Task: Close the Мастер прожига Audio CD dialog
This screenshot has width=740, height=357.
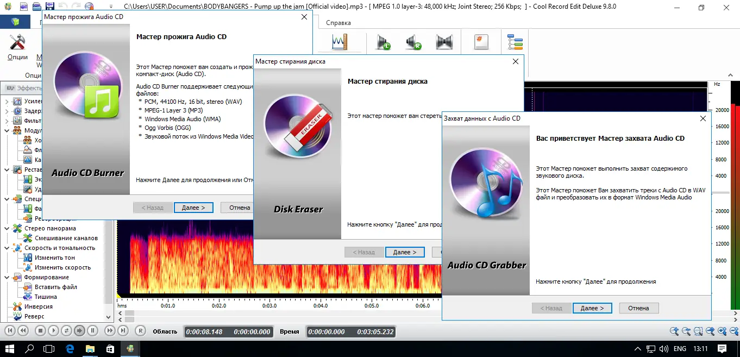Action: (x=304, y=17)
